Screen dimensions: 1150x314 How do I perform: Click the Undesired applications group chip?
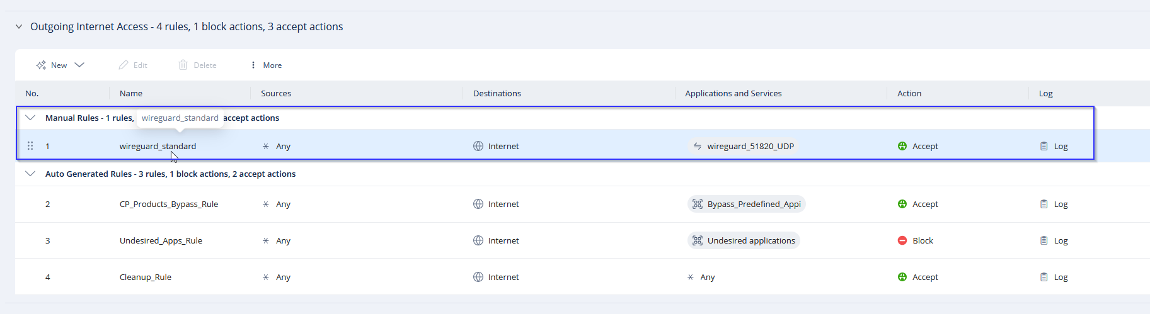(x=744, y=240)
